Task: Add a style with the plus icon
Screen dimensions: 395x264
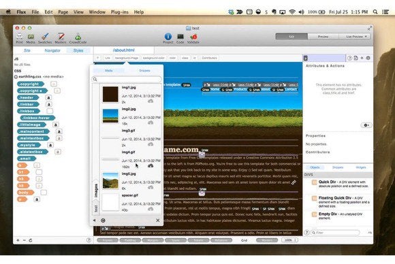Action: coord(18,240)
